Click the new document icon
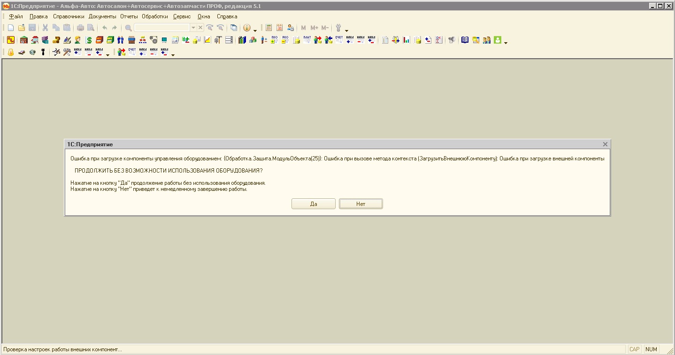Screen dimensions: 675x355 point(11,28)
